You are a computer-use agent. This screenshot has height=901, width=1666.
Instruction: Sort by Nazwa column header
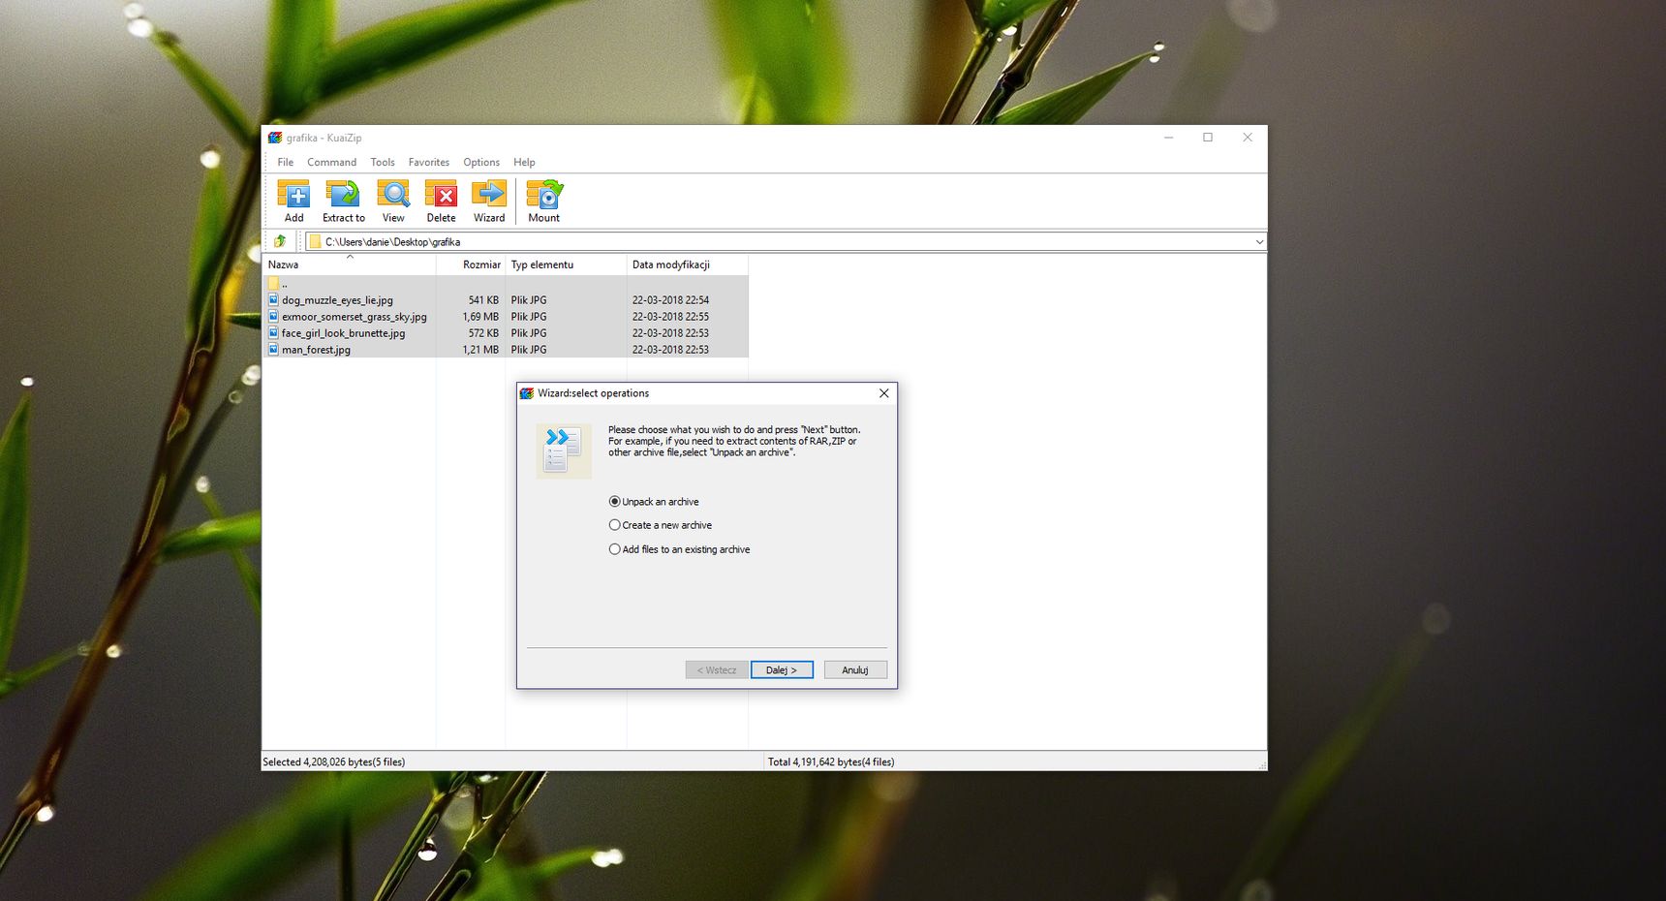[x=350, y=264]
